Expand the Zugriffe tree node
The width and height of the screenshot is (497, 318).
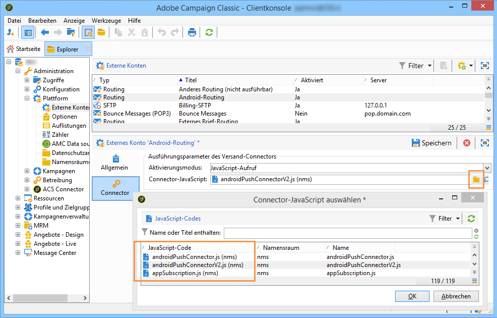click(x=27, y=80)
